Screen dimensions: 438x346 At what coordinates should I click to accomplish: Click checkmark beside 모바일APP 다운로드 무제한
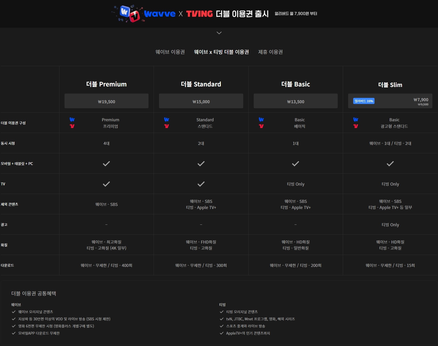pyautogui.click(x=14, y=333)
